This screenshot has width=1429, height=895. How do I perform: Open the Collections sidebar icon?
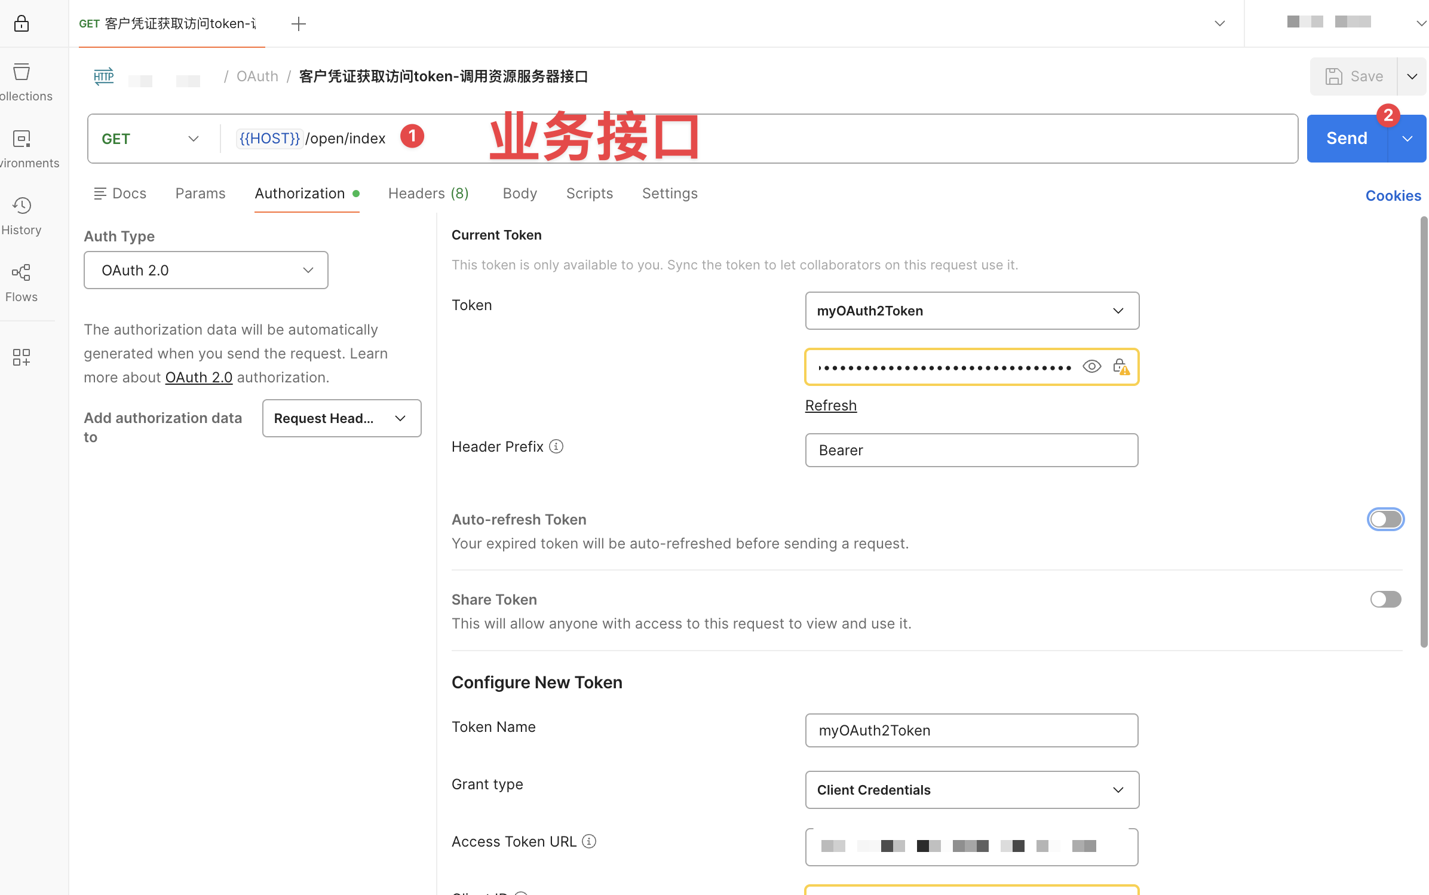[x=22, y=72]
